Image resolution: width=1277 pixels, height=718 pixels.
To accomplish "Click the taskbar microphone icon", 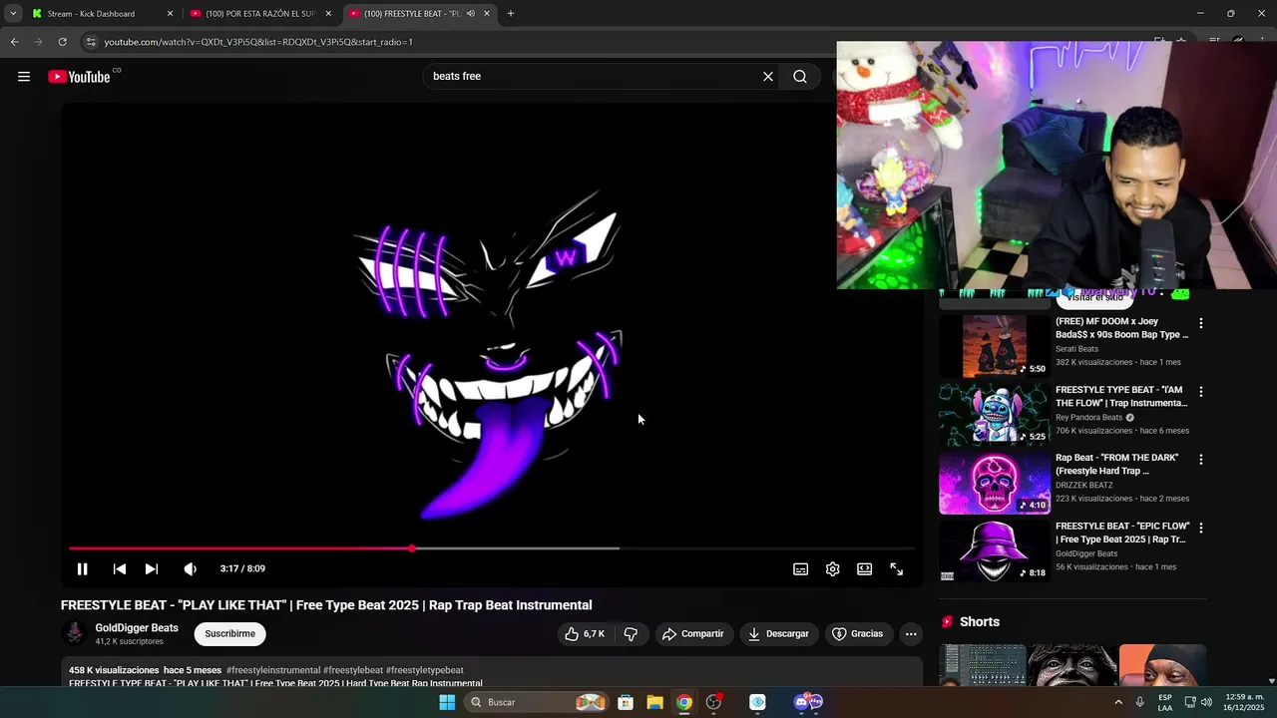I will [1140, 702].
